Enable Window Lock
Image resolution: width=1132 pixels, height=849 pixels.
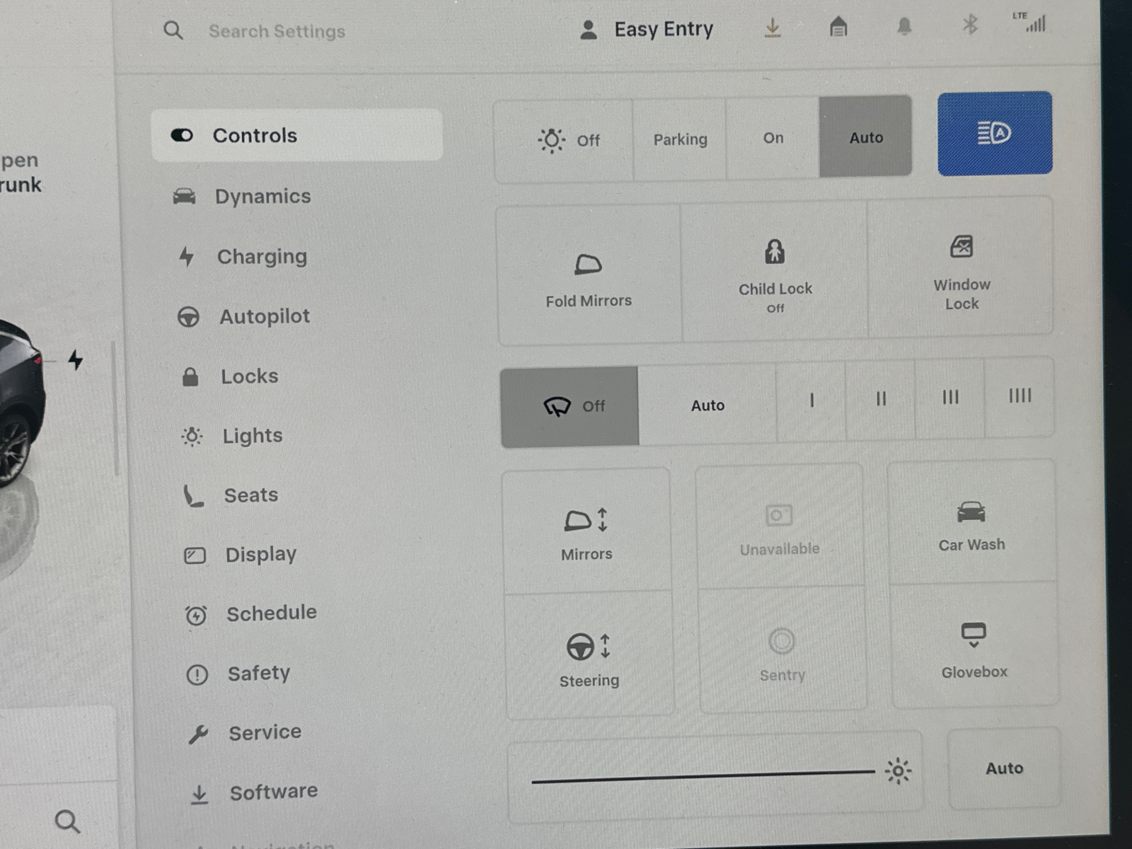pyautogui.click(x=961, y=272)
